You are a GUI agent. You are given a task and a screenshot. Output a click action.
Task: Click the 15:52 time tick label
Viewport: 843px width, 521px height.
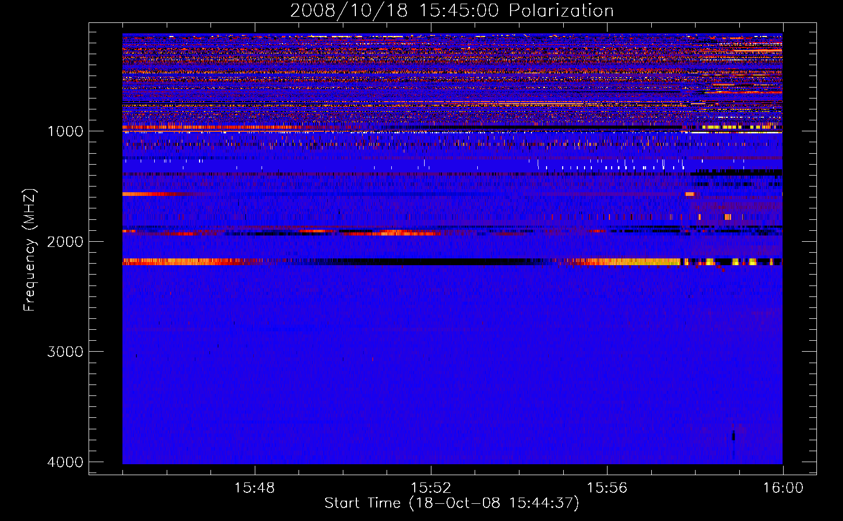coord(431,488)
